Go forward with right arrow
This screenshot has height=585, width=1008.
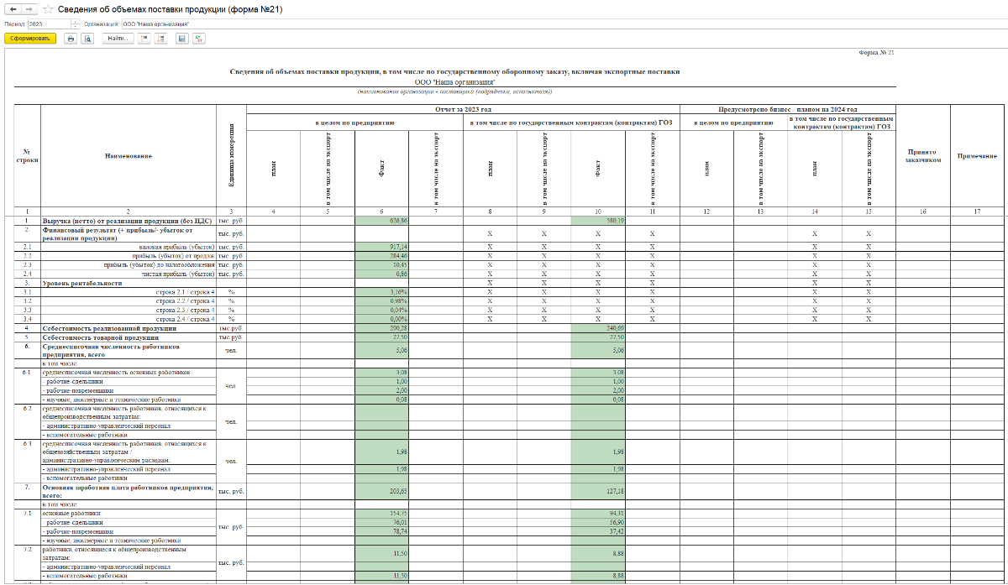[x=30, y=8]
